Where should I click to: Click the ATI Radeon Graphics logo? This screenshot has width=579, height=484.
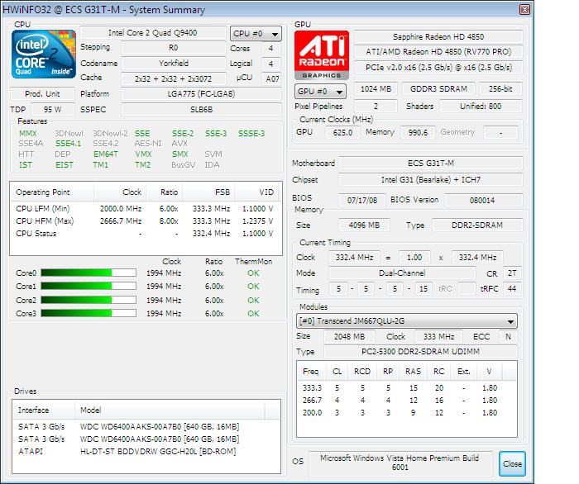322,55
